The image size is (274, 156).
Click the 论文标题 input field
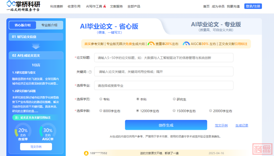pyautogui.click(x=164, y=58)
